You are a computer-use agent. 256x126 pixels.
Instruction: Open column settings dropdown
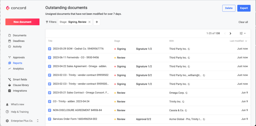click(x=242, y=33)
